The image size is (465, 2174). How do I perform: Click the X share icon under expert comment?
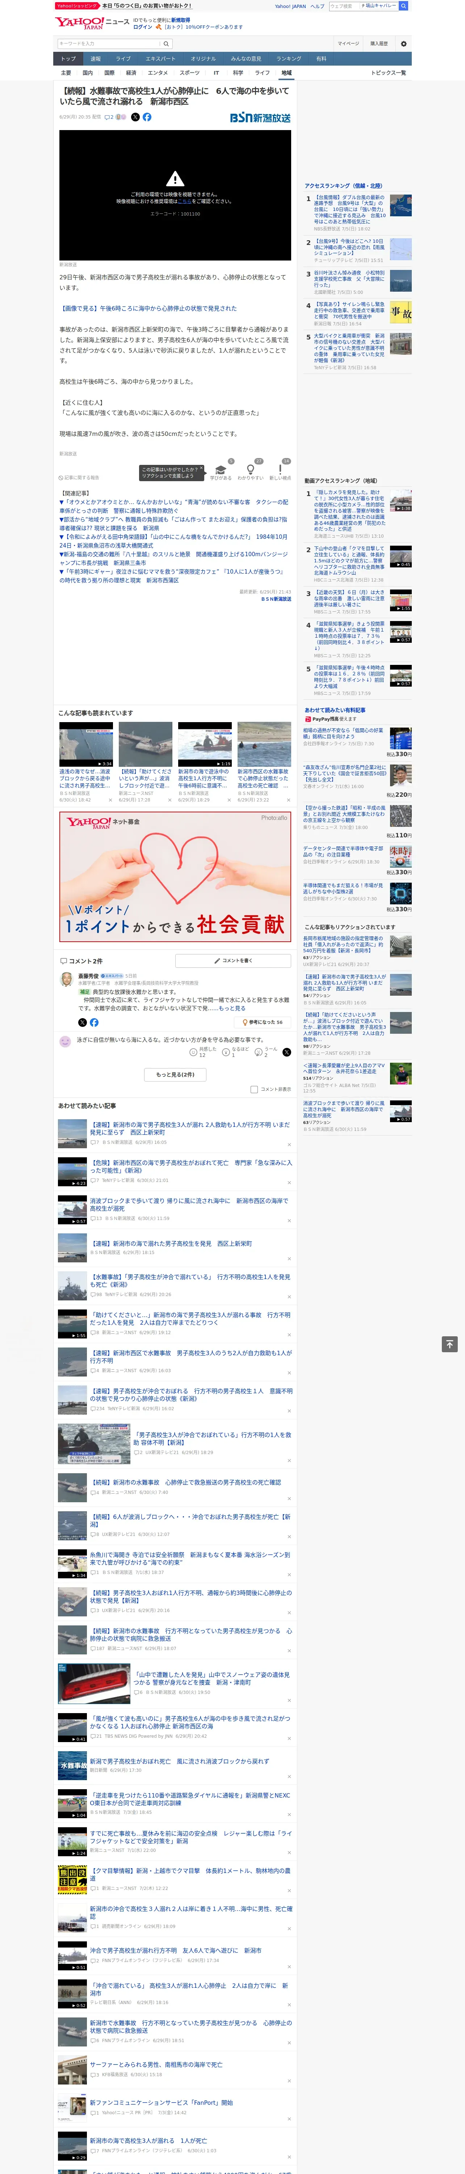tap(83, 1022)
